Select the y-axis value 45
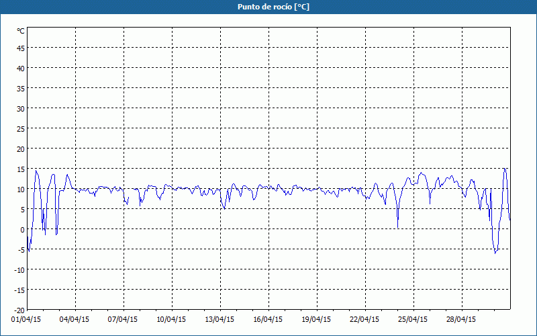Viewport: 537px width, 336px height. (21, 48)
